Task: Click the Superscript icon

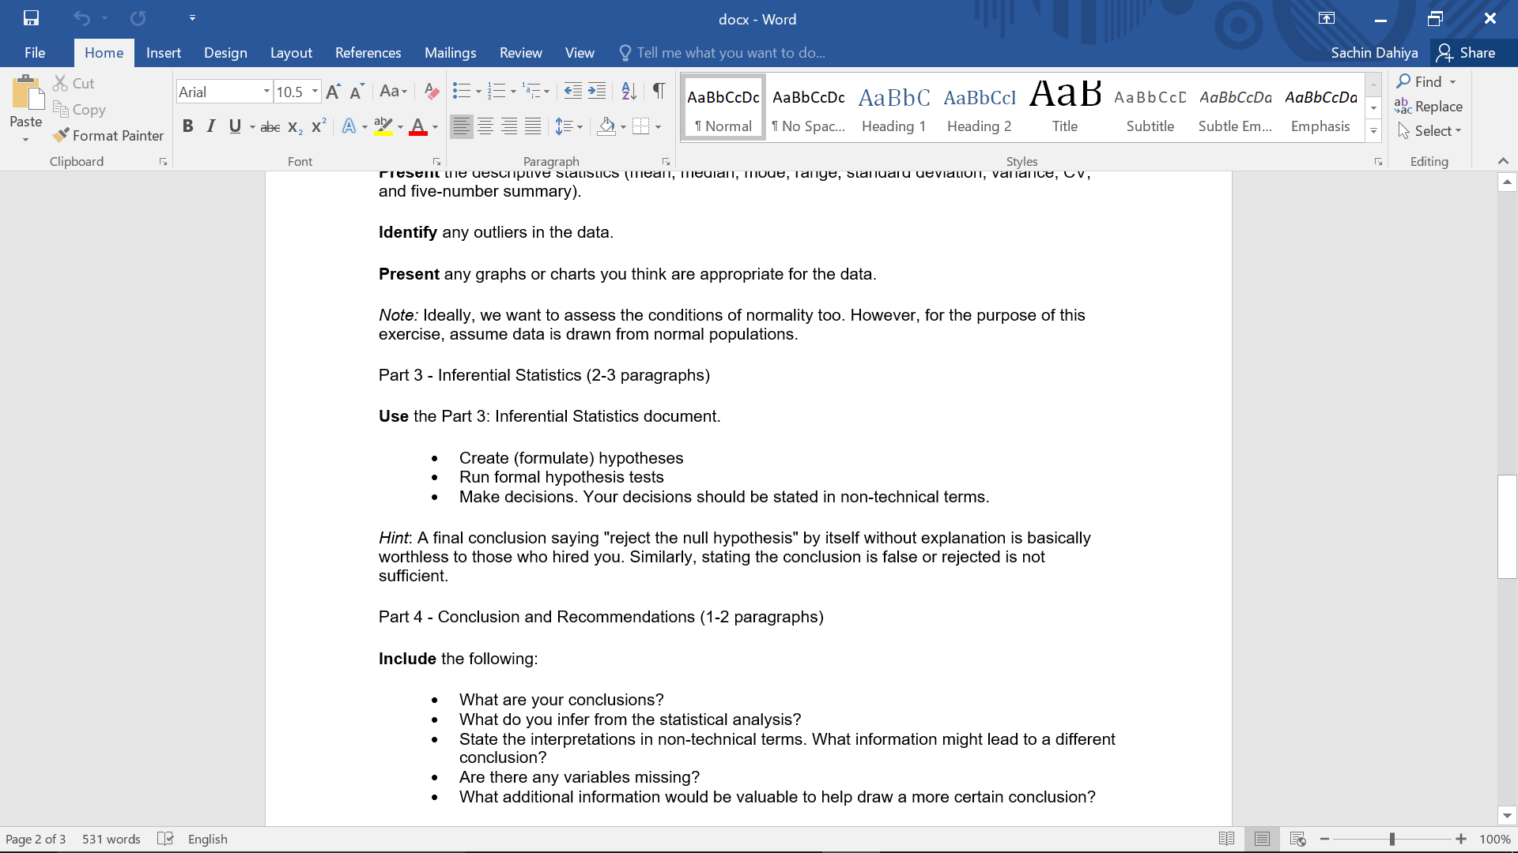Action: (319, 126)
